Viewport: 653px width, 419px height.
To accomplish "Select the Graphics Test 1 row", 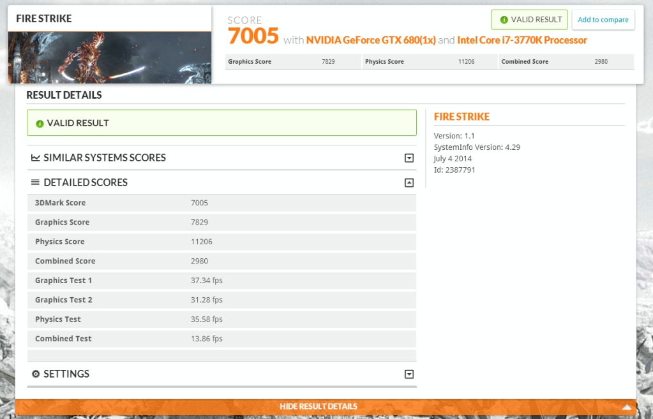I will pos(221,281).
